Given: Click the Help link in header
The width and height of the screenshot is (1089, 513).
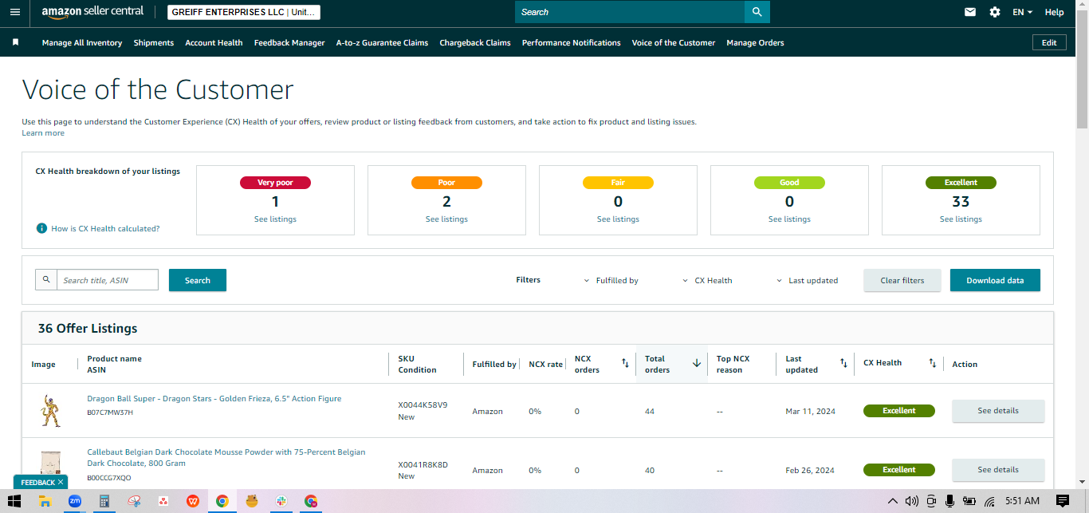Looking at the screenshot, I should (x=1054, y=12).
